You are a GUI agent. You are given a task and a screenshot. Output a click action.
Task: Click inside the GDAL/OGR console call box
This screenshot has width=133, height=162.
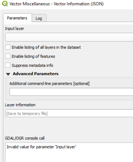69,152
